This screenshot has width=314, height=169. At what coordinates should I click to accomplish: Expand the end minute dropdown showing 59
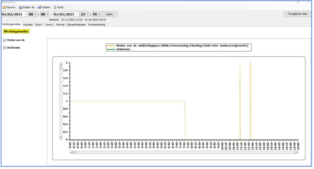[99, 14]
